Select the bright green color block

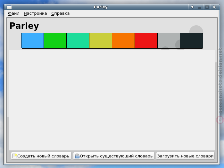click(55, 41)
